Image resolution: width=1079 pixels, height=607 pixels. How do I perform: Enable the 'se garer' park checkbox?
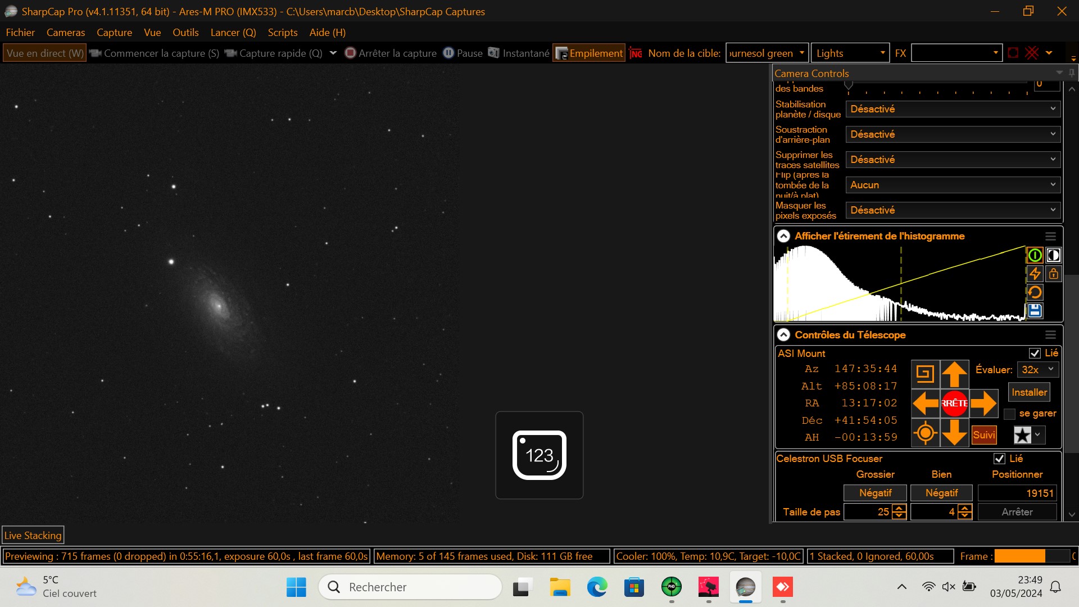(1009, 414)
